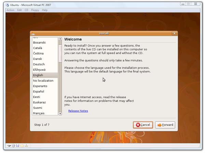Close the Install dialog with X
Screen dimensions: 205x153
click(x=174, y=34)
